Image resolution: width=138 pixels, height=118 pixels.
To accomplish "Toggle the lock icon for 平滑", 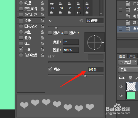I will [42, 49].
